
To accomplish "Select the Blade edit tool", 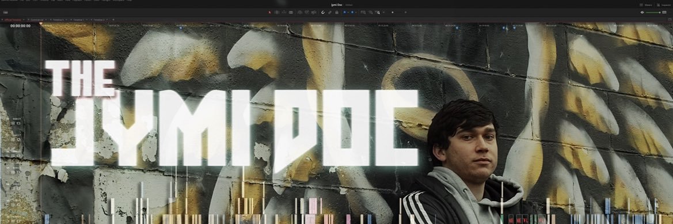I will (x=291, y=12).
